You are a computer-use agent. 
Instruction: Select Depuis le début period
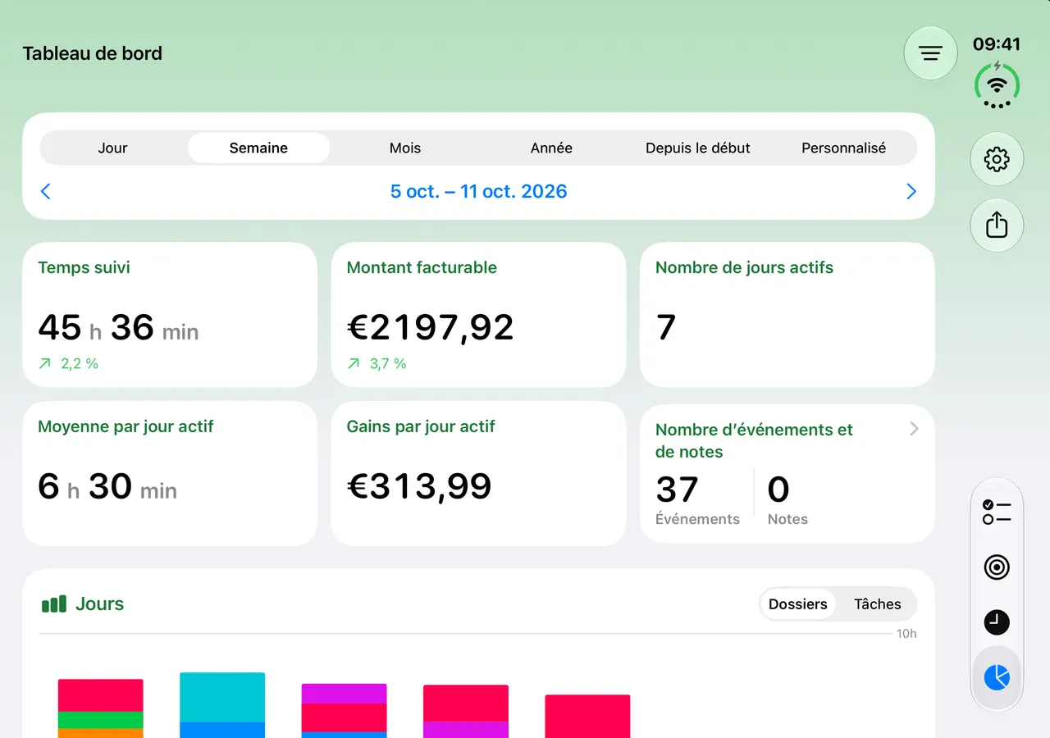tap(698, 148)
